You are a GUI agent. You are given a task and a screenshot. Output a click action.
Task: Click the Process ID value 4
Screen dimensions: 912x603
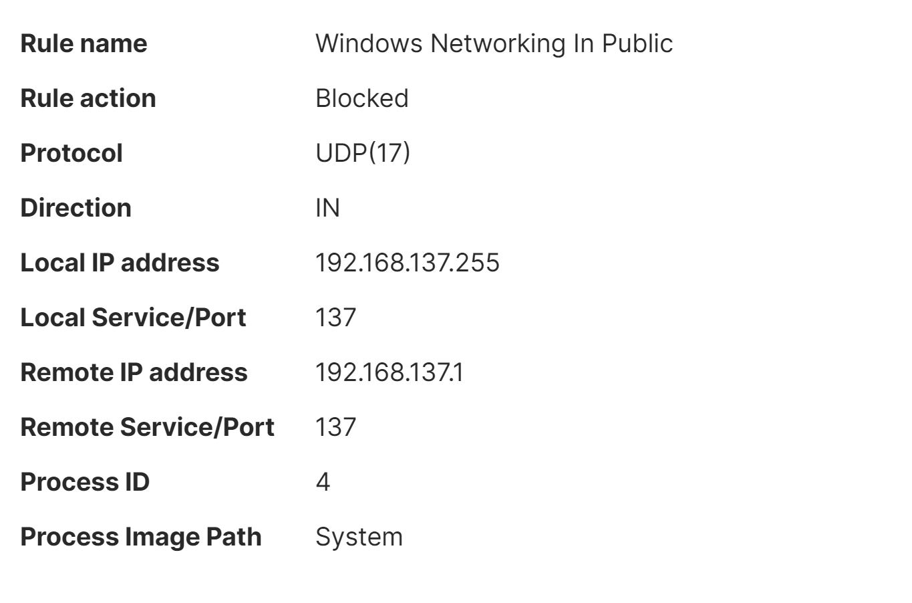(x=323, y=482)
